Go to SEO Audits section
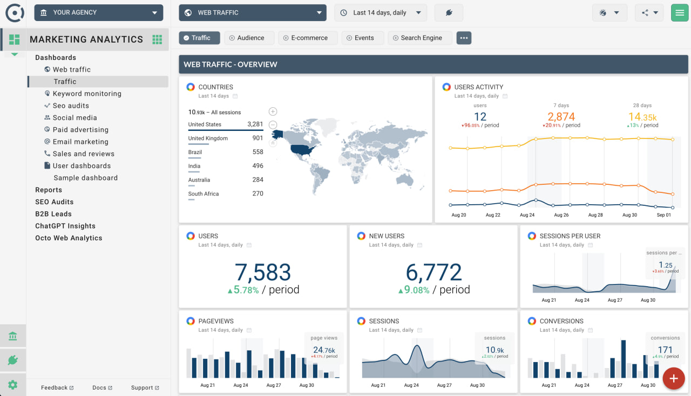Screen dimensions: 691x396 point(55,202)
